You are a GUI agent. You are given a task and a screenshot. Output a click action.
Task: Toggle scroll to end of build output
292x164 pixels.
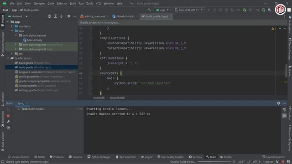[284, 116]
